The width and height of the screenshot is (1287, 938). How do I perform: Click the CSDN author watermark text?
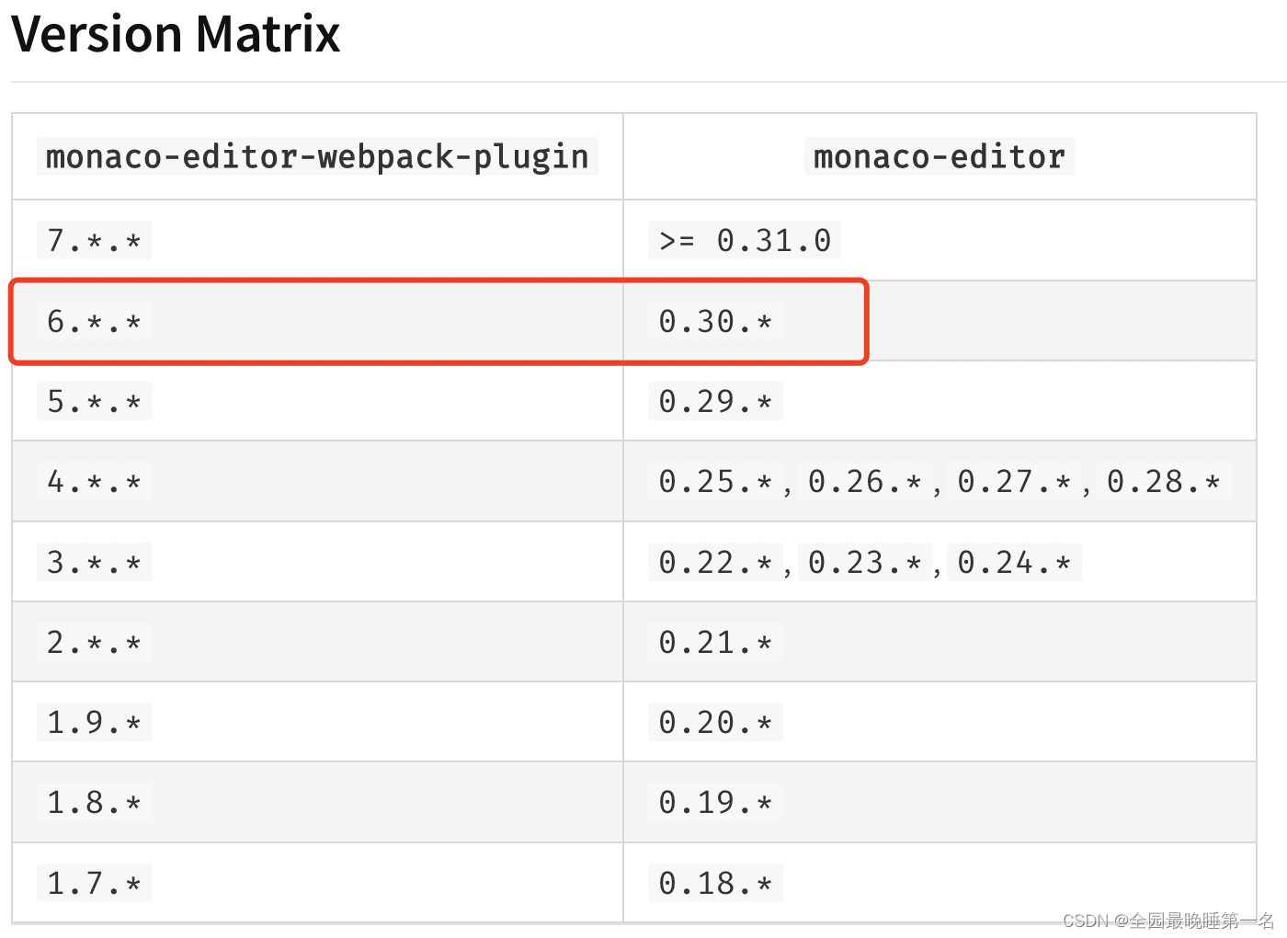tap(1168, 921)
